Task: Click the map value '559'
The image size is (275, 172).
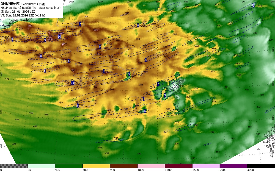Action: 116,138
